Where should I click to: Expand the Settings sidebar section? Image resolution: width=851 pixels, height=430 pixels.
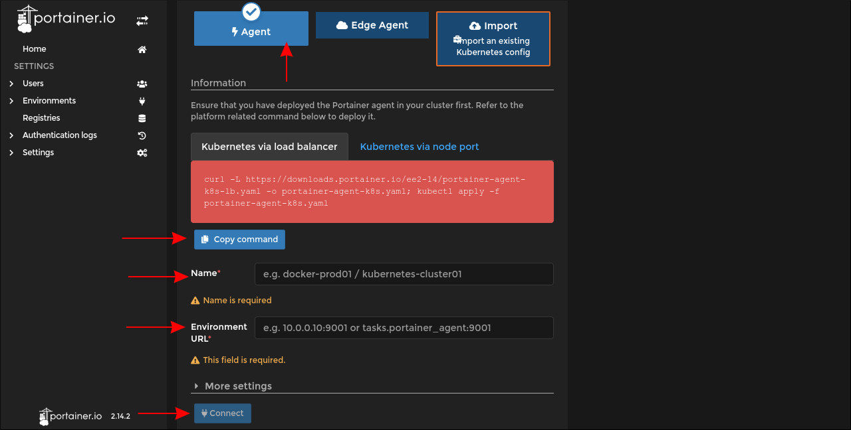click(x=11, y=153)
